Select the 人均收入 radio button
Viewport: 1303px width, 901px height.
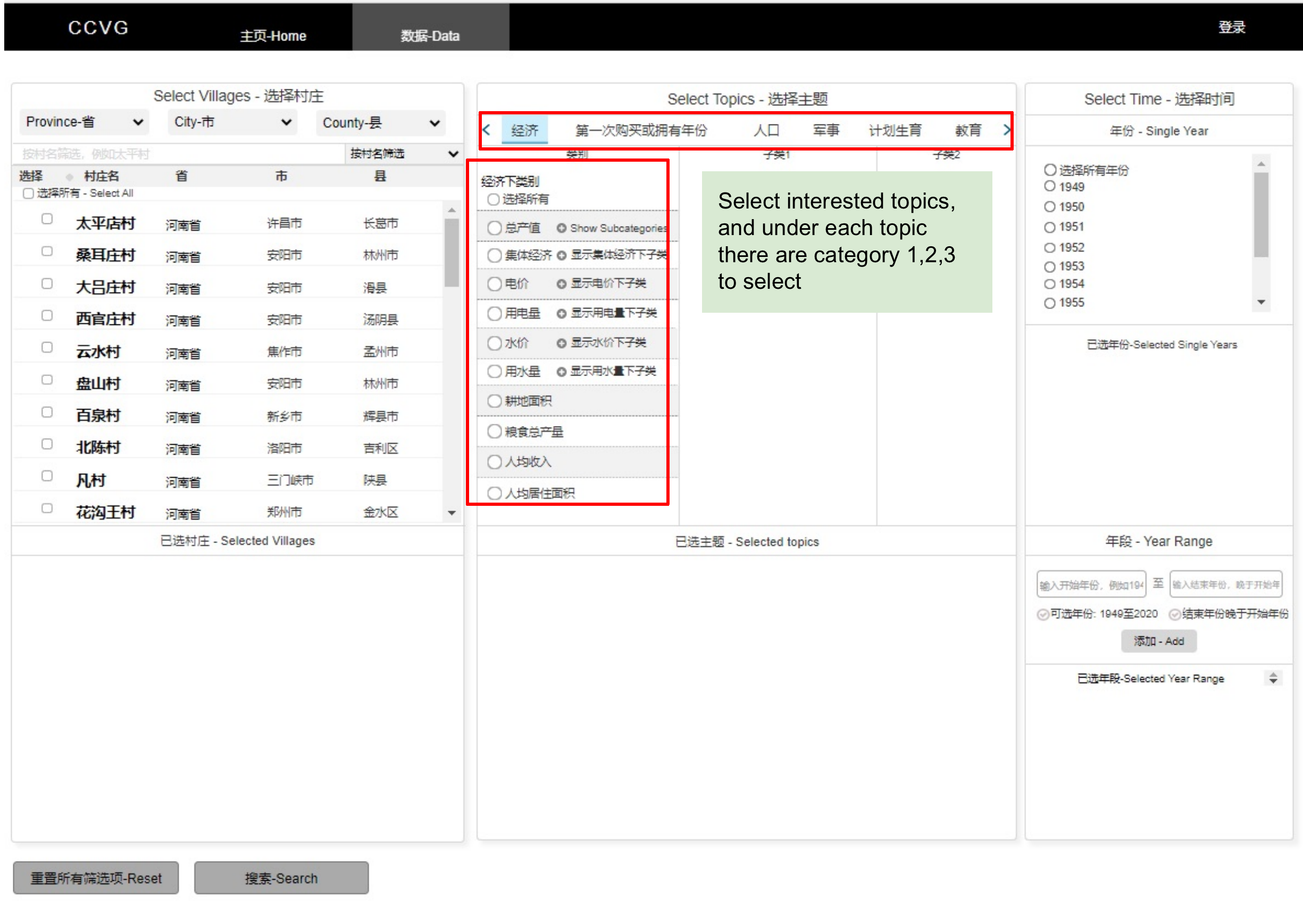pos(495,462)
